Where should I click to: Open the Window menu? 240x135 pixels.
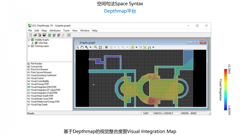tap(85, 31)
